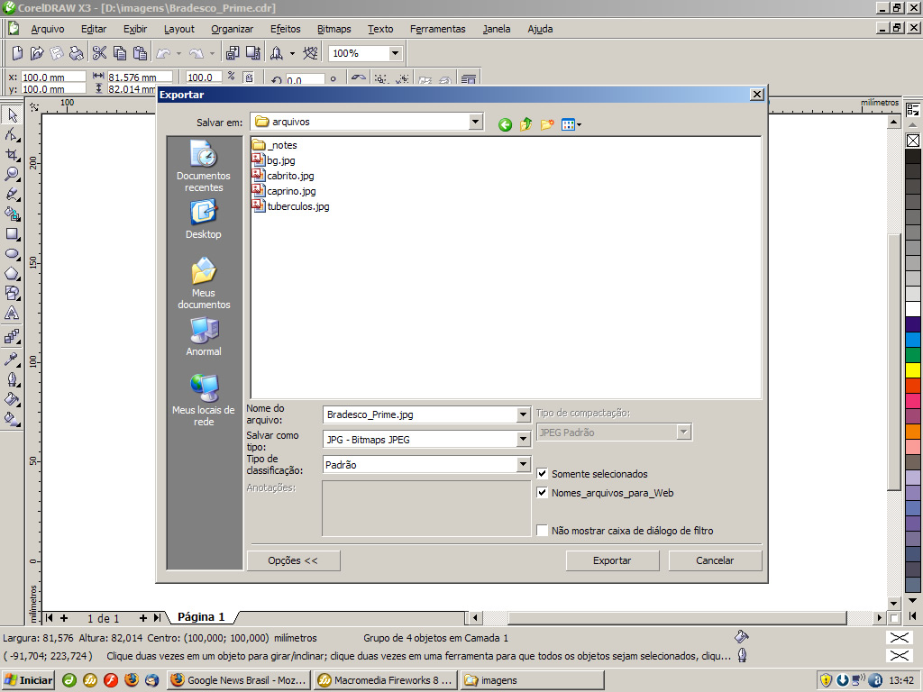Viewport: 923px width, 692px height.
Task: Click the Cut scissors icon
Action: (x=99, y=53)
